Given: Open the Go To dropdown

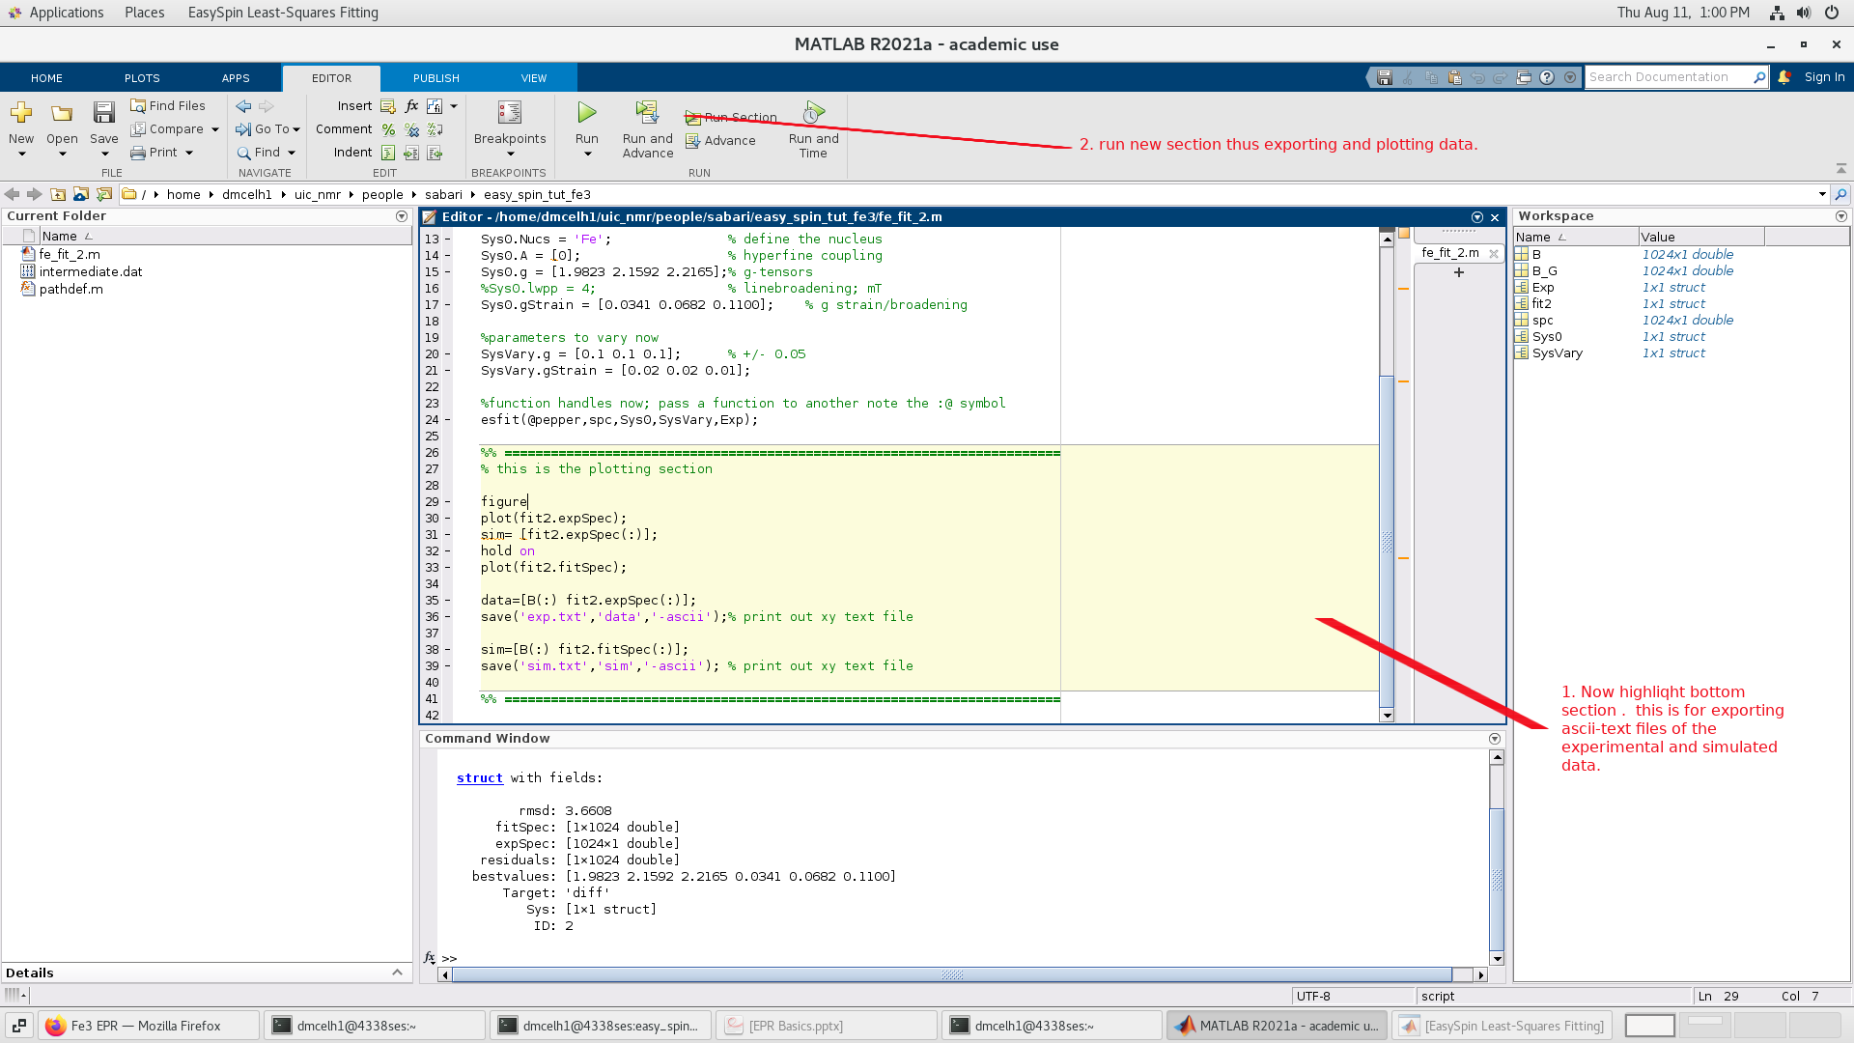Looking at the screenshot, I should [x=268, y=128].
